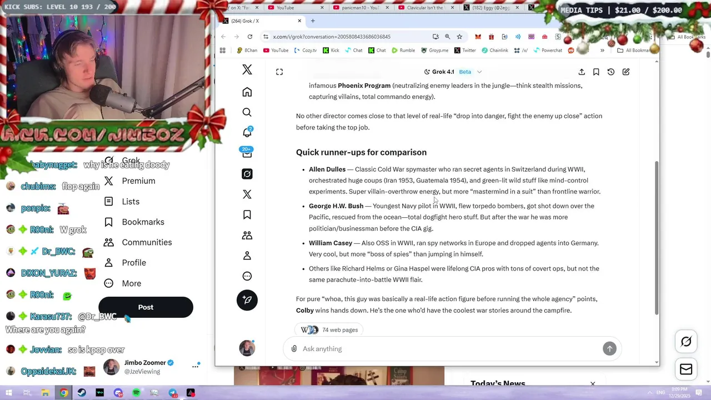This screenshot has width=711, height=400.
Task: Open Explore via the search magnifier icon
Action: pos(247,112)
